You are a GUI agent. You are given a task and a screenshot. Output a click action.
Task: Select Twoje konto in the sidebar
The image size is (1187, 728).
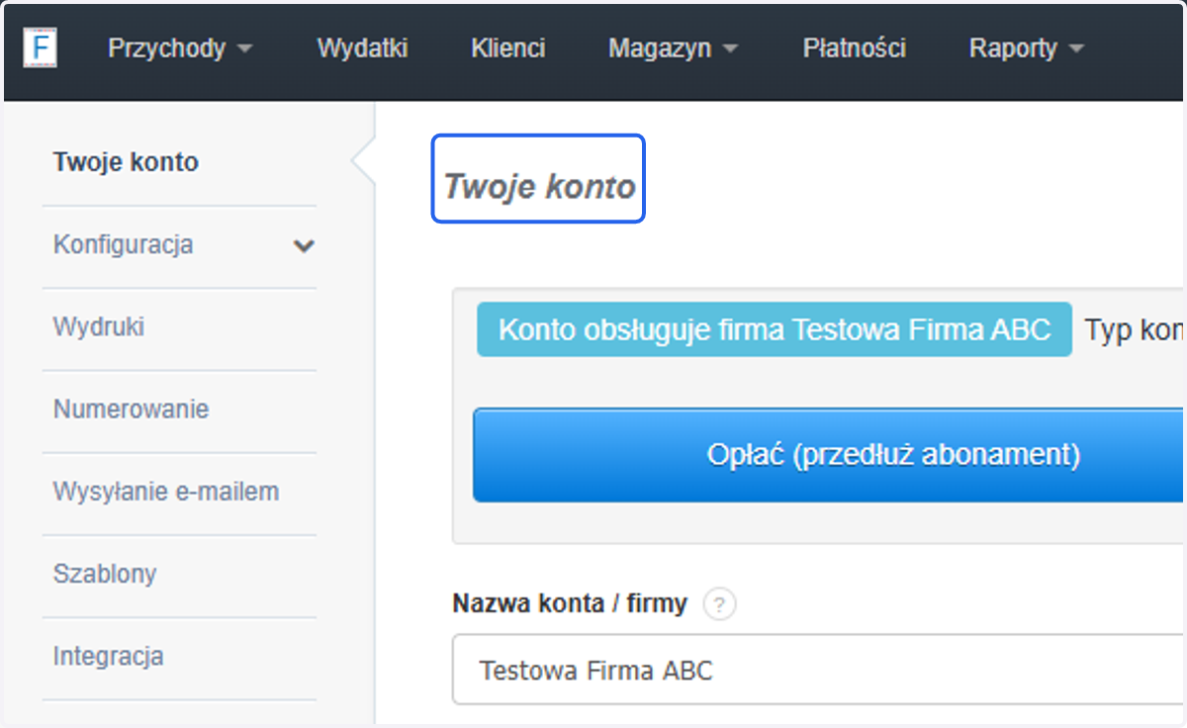tap(126, 162)
